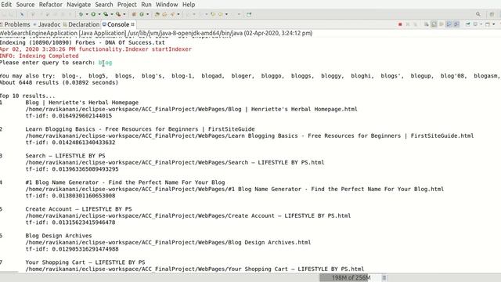Clear the console output
The image size is (501, 282).
coord(427,24)
